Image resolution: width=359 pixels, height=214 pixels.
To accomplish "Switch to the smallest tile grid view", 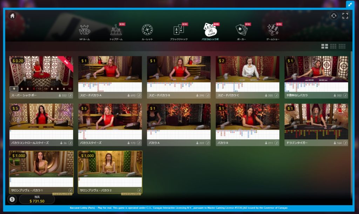I will pos(342,46).
